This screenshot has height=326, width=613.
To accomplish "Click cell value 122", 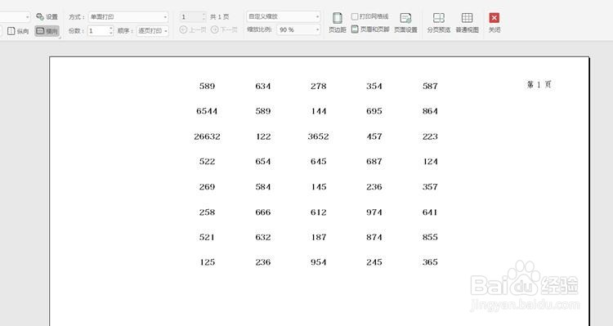I will [x=262, y=136].
